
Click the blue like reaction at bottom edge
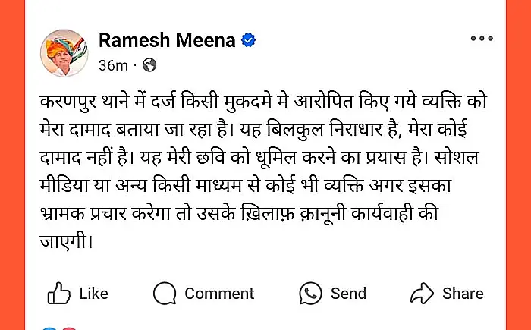49,328
